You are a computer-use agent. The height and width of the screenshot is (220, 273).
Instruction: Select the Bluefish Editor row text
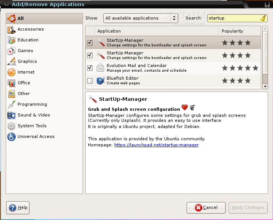click(x=123, y=80)
